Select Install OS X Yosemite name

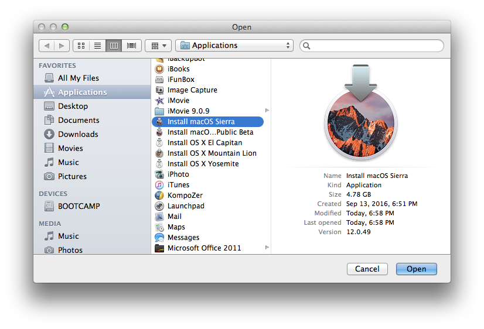point(203,163)
